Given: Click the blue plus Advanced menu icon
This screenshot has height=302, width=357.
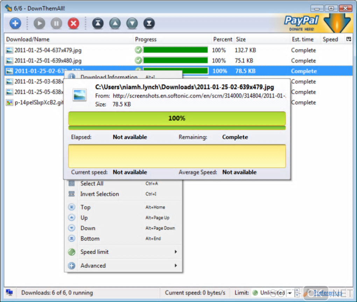Looking at the screenshot, I should point(71,266).
